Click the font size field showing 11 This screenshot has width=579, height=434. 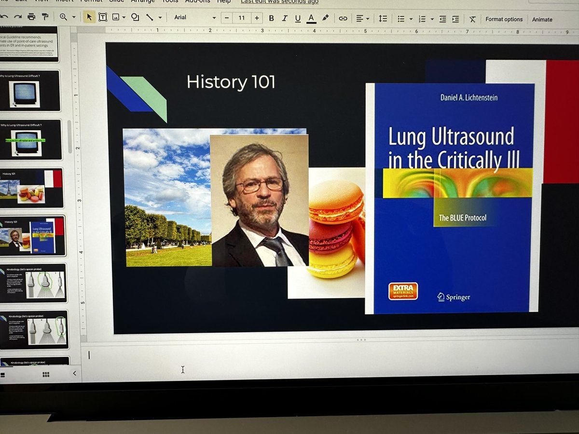point(242,18)
